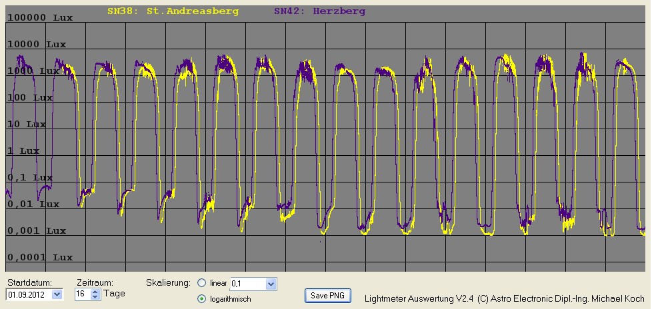The height and width of the screenshot is (317, 654).
Task: Click the 100000 Lux axis label
Action: click(x=40, y=17)
